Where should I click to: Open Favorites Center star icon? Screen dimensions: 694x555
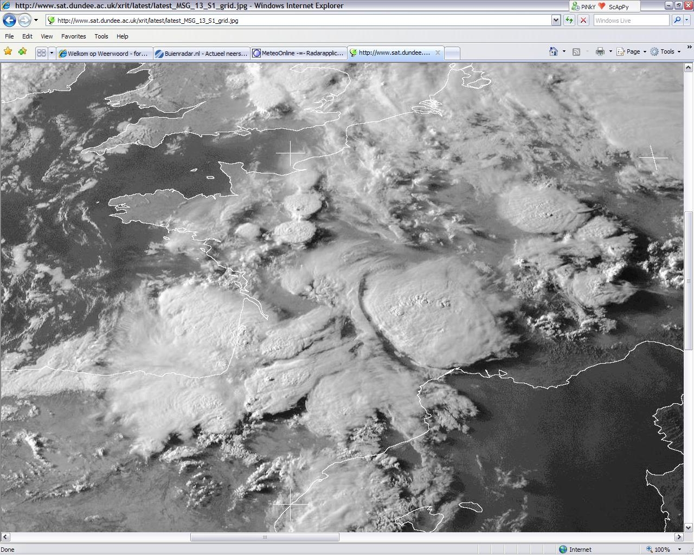click(x=8, y=51)
